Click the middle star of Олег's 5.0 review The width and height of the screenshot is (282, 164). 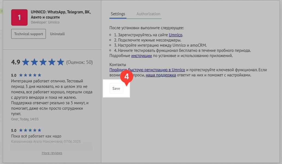[x=30, y=75]
